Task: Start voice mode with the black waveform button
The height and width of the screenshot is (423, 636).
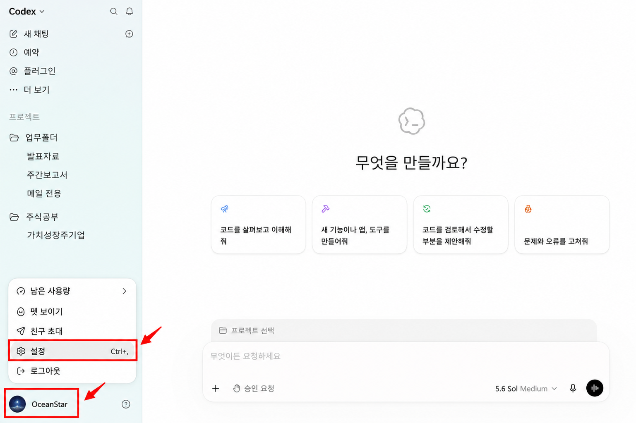Action: 595,388
